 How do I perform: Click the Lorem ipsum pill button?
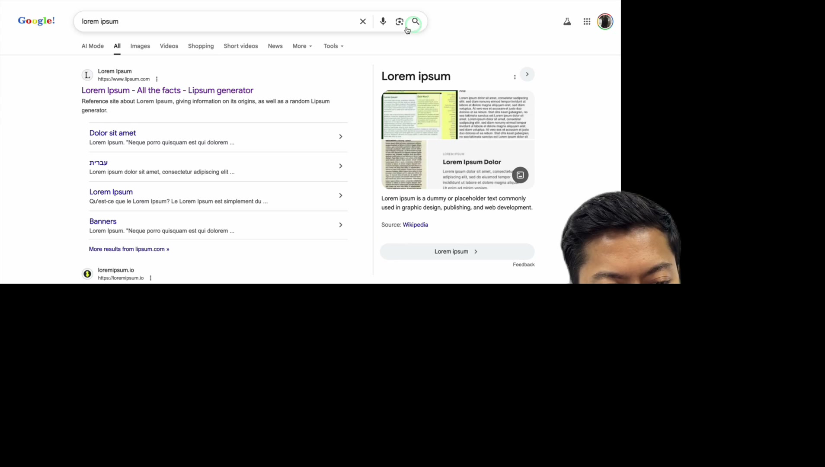click(457, 252)
